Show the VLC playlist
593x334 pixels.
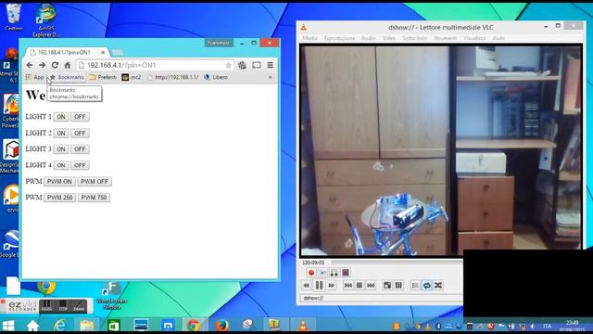click(415, 285)
